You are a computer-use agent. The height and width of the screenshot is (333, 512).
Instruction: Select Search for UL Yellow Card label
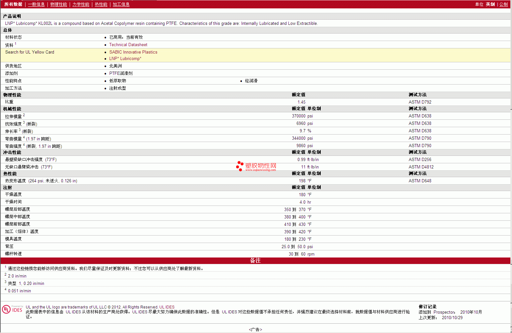coord(30,52)
